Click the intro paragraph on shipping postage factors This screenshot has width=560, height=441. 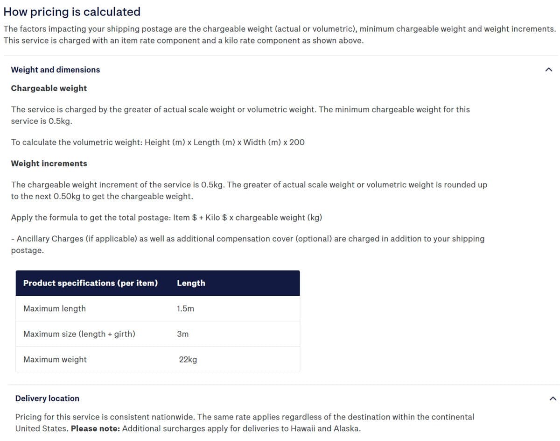[279, 35]
